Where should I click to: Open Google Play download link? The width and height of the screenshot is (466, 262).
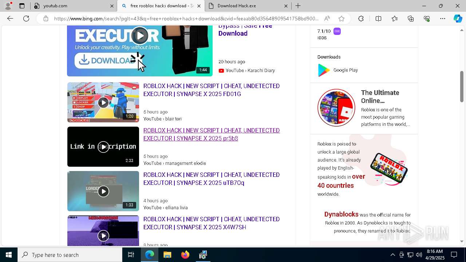click(345, 70)
